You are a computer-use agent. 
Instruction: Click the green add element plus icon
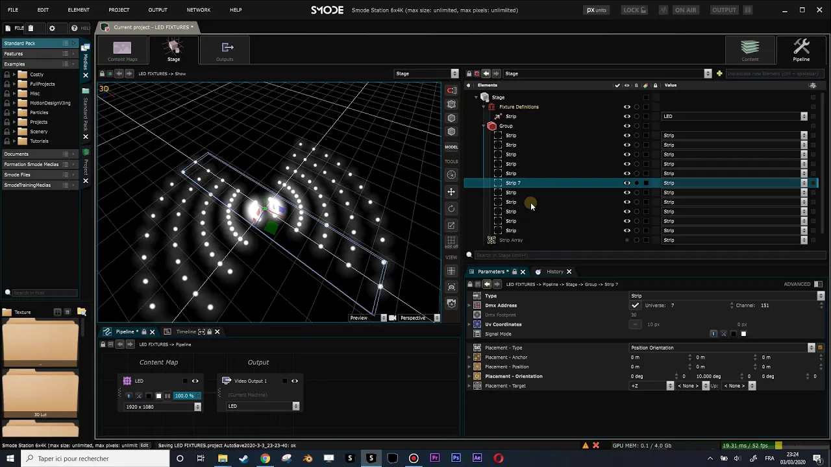coord(719,73)
